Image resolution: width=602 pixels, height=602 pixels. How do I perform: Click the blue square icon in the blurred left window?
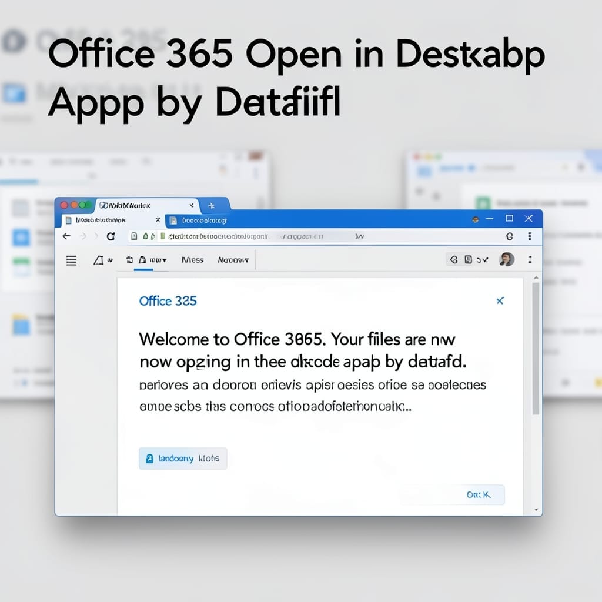(x=21, y=237)
